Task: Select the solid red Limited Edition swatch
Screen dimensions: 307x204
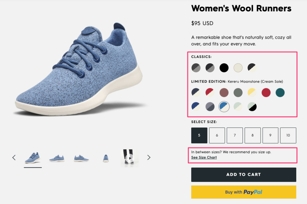Action: (266, 92)
